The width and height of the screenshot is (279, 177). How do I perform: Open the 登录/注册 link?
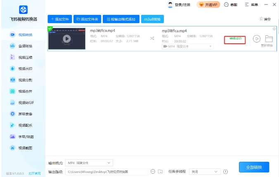coord(182,5)
